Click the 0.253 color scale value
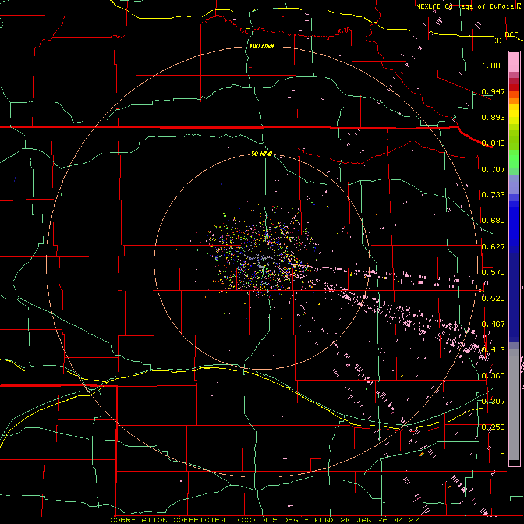The height and width of the screenshot is (524, 524). (x=493, y=427)
